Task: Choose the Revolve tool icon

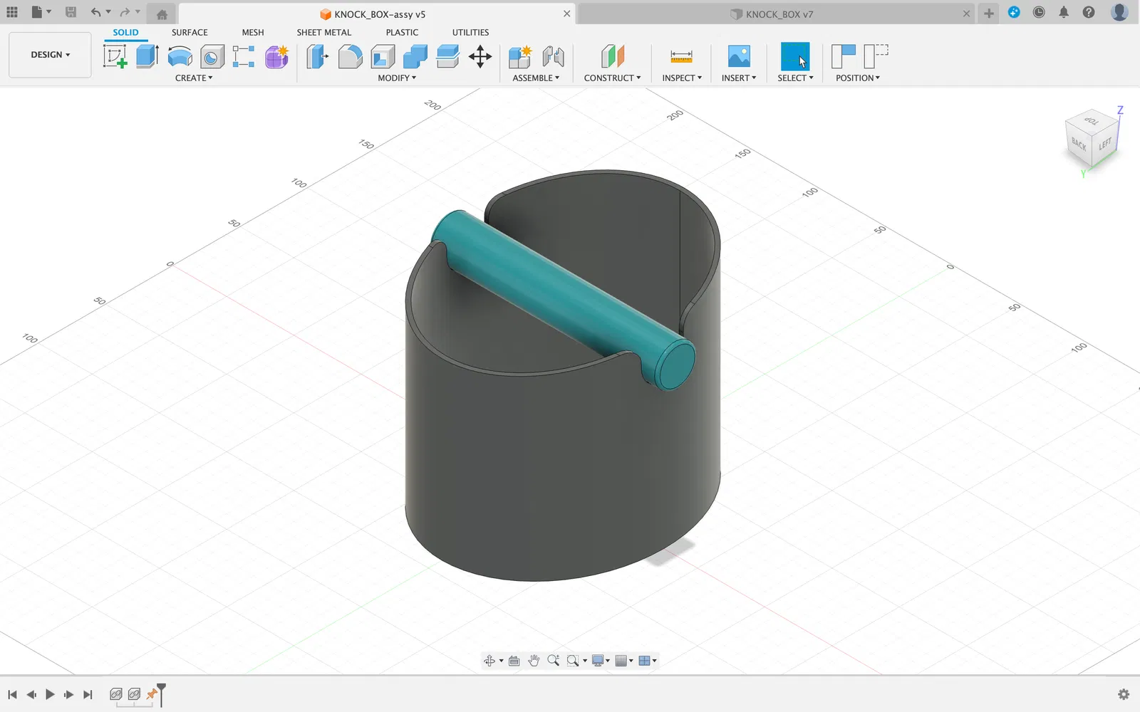Action: (180, 56)
